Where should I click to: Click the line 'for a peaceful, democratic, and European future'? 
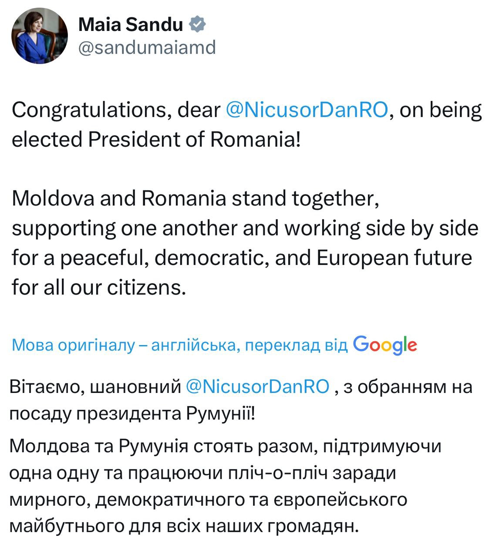(x=242, y=258)
